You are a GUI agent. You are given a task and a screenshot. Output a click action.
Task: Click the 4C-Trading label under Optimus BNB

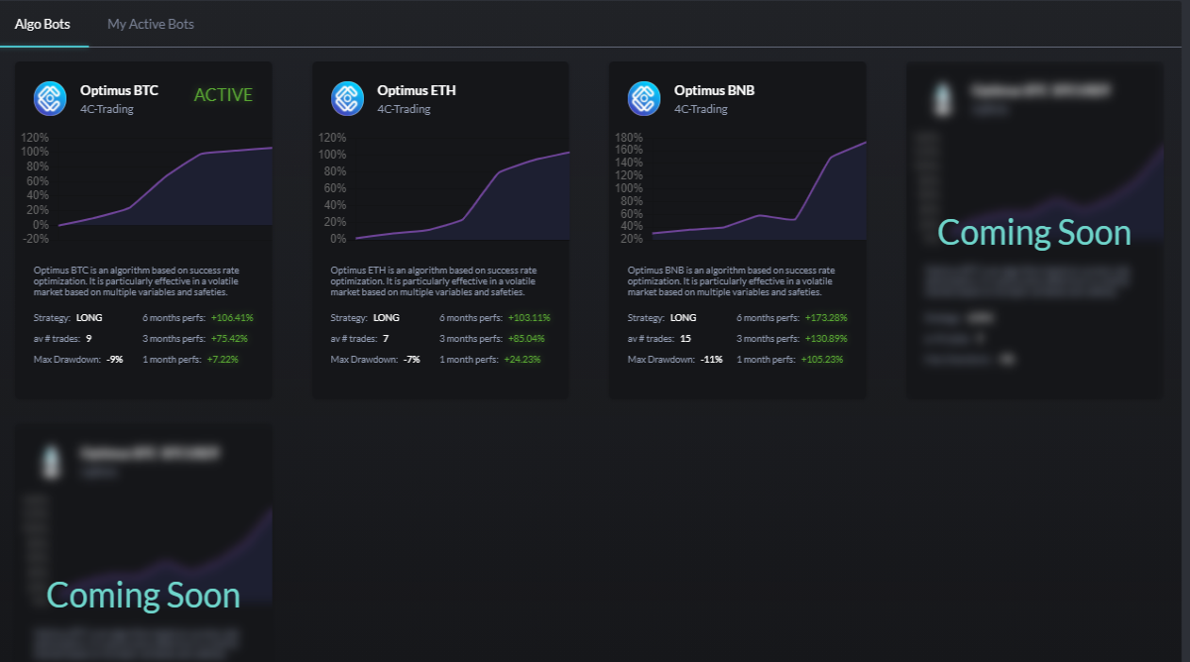click(701, 109)
